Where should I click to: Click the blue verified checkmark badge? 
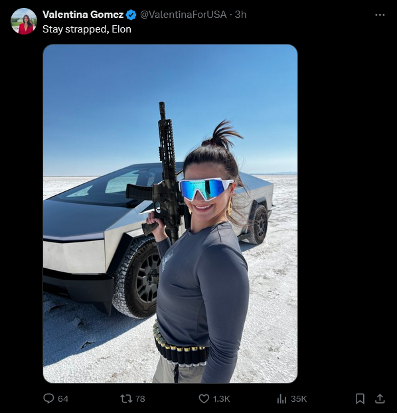[131, 15]
